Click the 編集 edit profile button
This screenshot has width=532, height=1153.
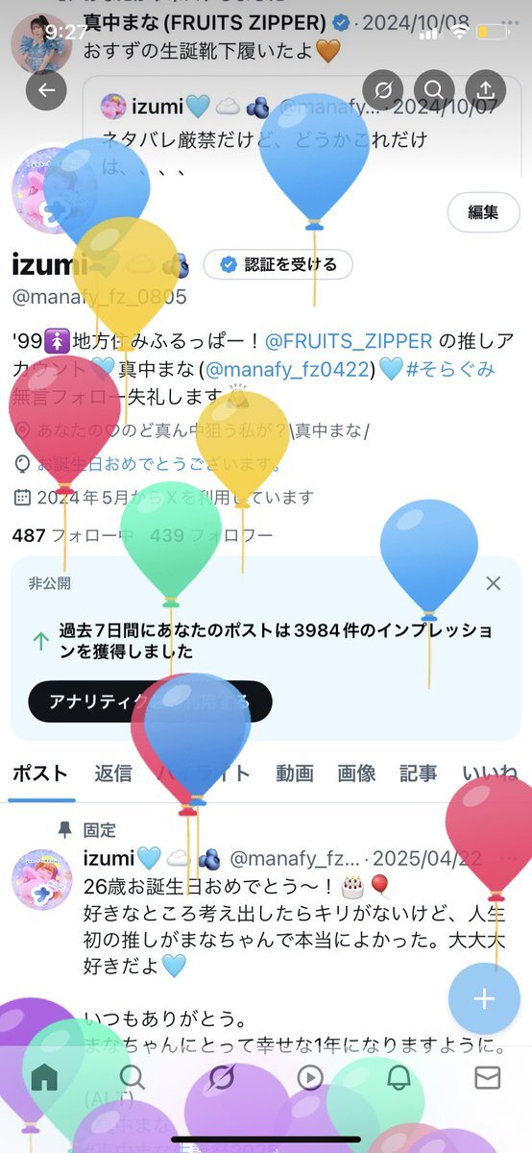[x=483, y=212]
